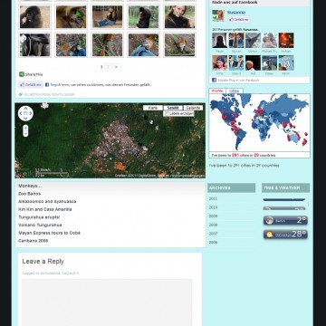Open the Caribana 2008 post
This screenshot has height=326, width=326.
[33, 241]
